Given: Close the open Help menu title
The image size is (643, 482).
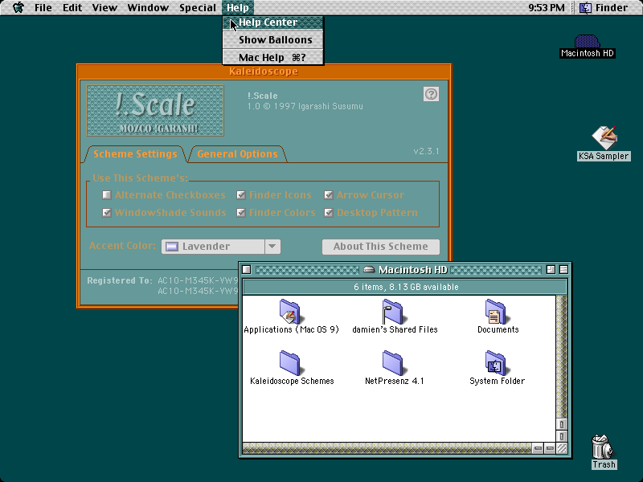Looking at the screenshot, I should 238,8.
